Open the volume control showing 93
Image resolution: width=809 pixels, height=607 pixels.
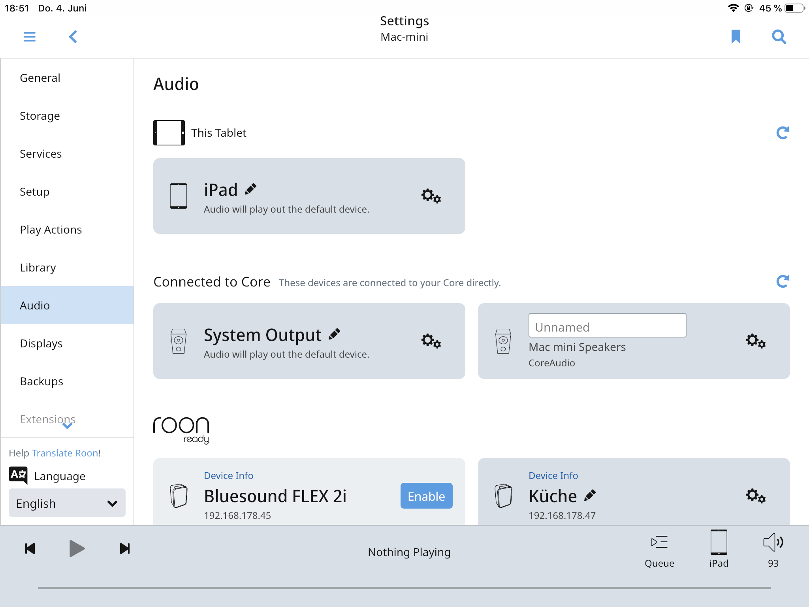tap(773, 550)
